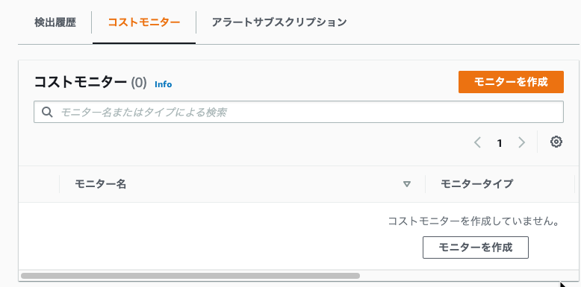
Task: Click the コストモニター panel heading text
Action: point(81,82)
